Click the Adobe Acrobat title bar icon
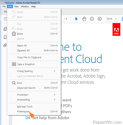 point(3,3)
